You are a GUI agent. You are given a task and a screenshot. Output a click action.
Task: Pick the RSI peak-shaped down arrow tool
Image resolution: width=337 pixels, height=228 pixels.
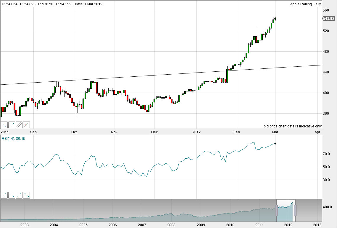tap(26, 195)
